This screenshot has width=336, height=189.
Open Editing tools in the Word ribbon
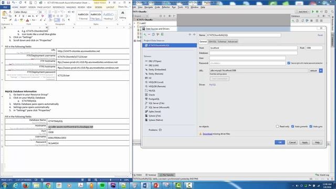(123, 15)
